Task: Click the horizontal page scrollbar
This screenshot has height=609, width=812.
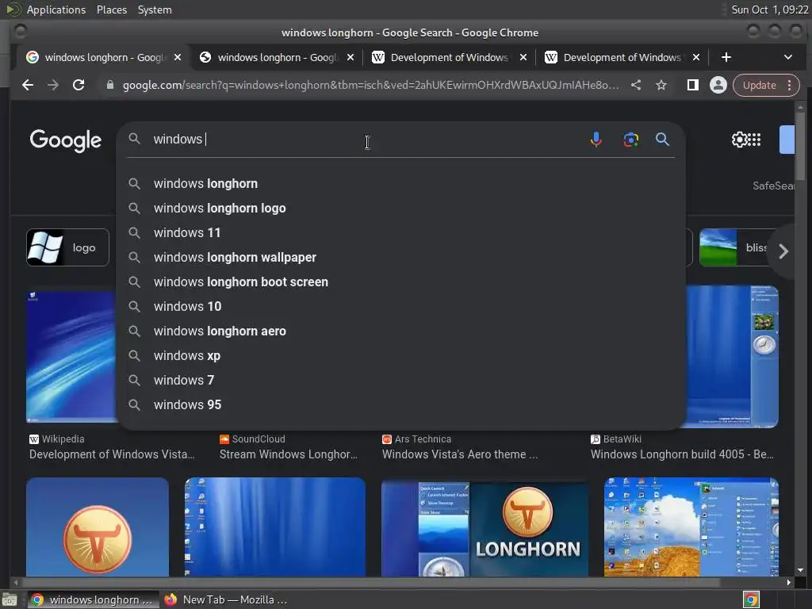Action: [370, 583]
